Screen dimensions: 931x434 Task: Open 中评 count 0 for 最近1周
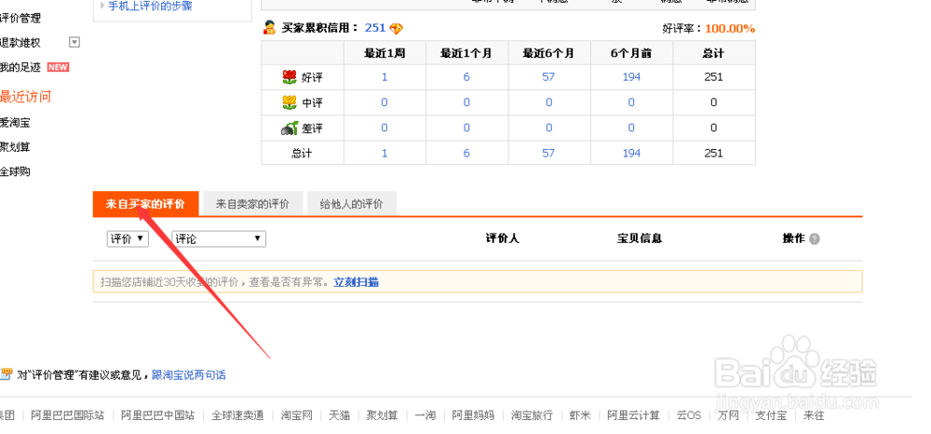pos(385,102)
